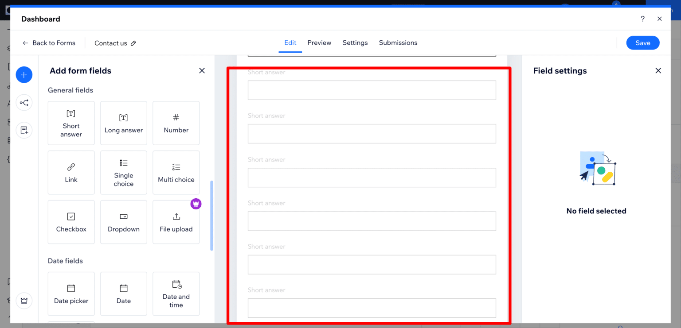Screen dimensions: 681x328
Task: Add a Checkbox field
Action: [x=71, y=222]
